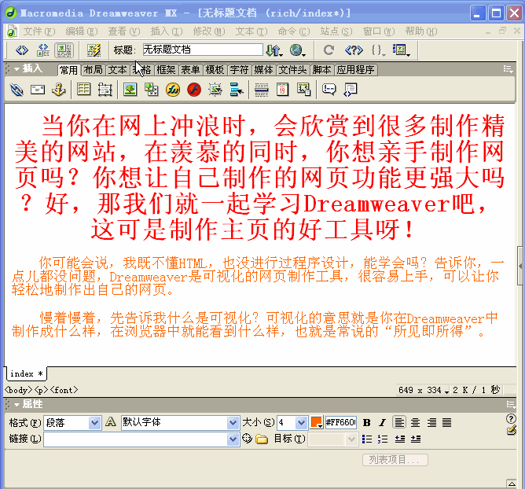The height and width of the screenshot is (489, 525).
Task: Switch to Code and Design split view
Action: pyautogui.click(x=43, y=50)
